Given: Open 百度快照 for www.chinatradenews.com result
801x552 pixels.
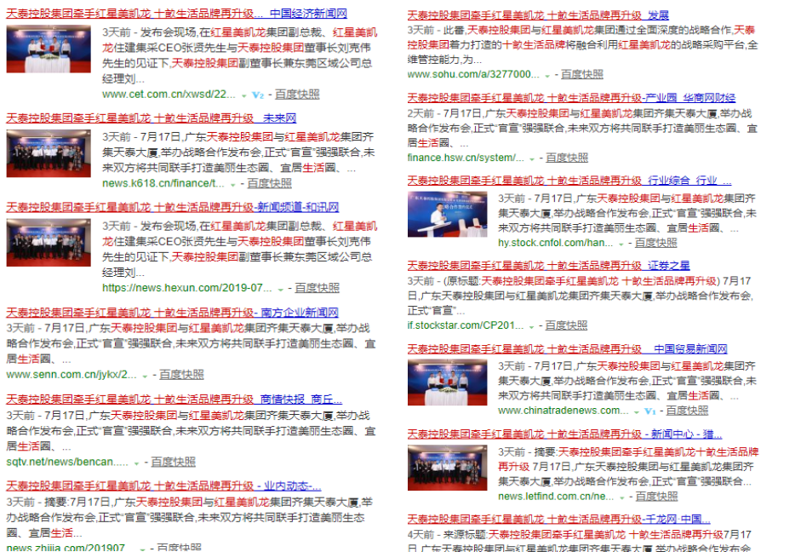Looking at the screenshot, I should [687, 411].
